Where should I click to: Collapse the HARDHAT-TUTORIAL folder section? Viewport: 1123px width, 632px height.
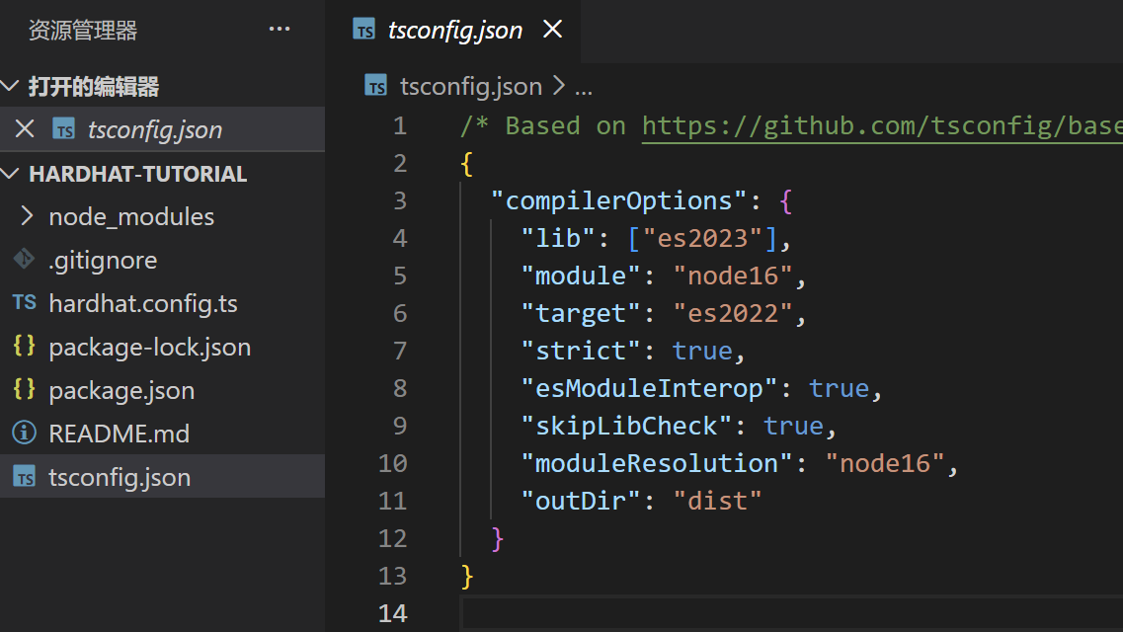12,174
